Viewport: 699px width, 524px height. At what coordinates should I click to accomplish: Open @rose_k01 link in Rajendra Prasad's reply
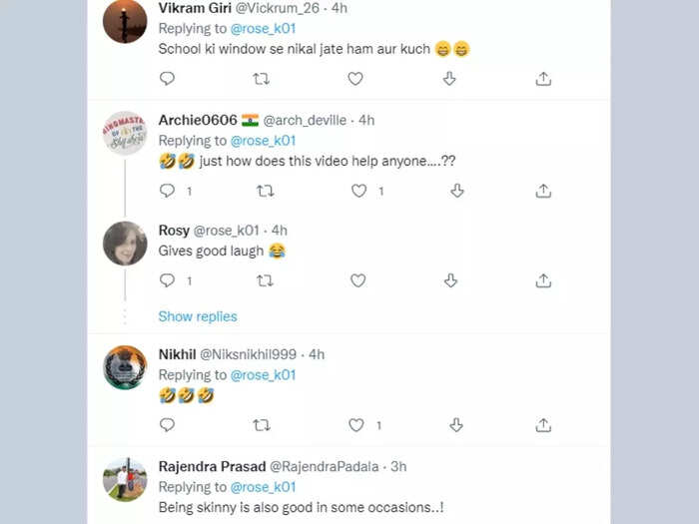coord(263,487)
